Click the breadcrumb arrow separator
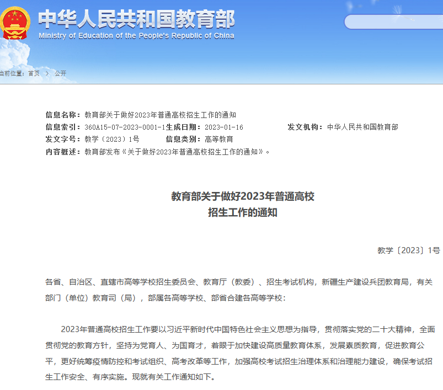The image size is (443, 390). click(47, 73)
